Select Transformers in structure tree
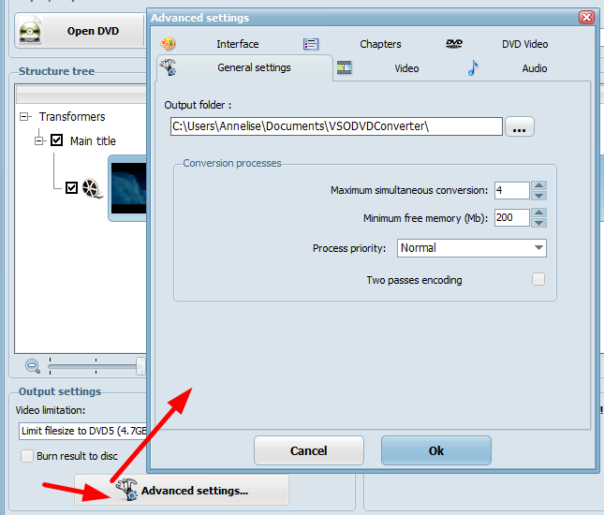This screenshot has height=515, width=604. pyautogui.click(x=72, y=117)
